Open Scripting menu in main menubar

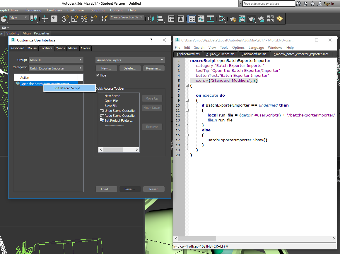click(98, 10)
